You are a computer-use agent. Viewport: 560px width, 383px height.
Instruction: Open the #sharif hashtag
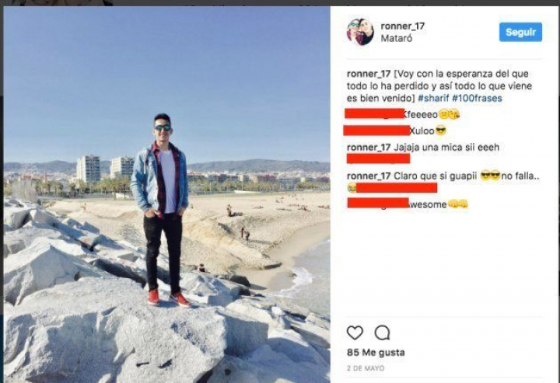(433, 98)
